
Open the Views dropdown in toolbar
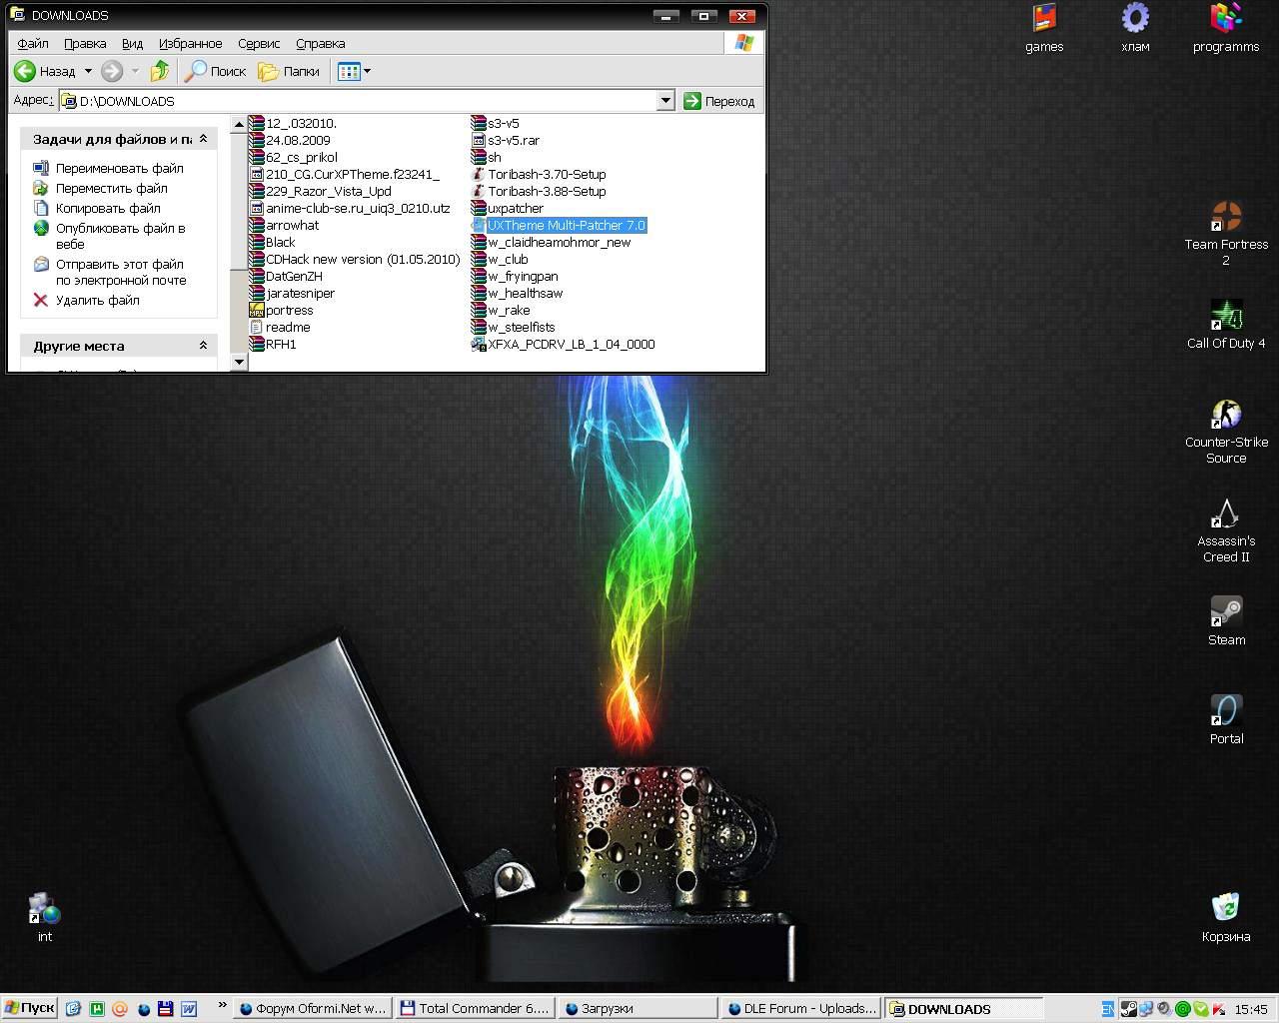tap(355, 71)
